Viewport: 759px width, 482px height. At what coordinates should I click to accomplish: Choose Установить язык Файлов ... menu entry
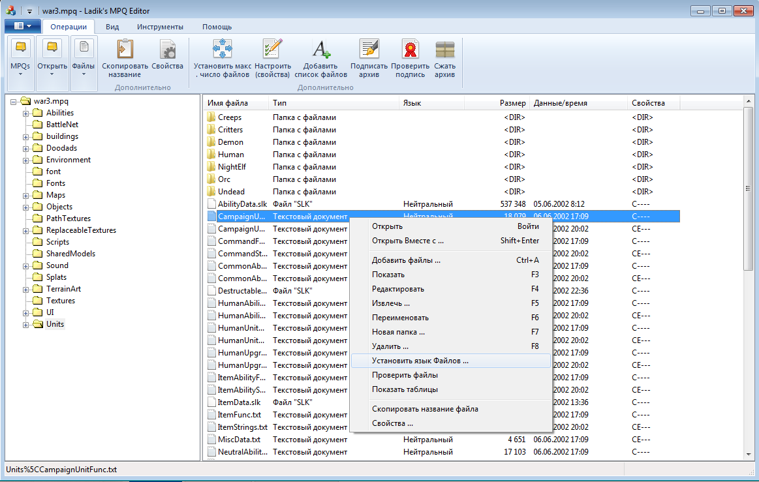coord(451,361)
